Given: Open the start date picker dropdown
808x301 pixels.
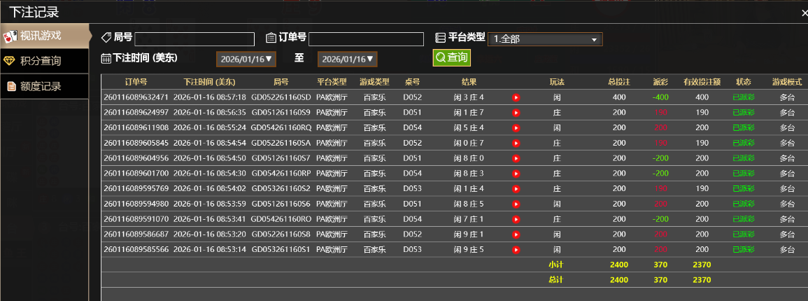Looking at the screenshot, I should [x=246, y=59].
